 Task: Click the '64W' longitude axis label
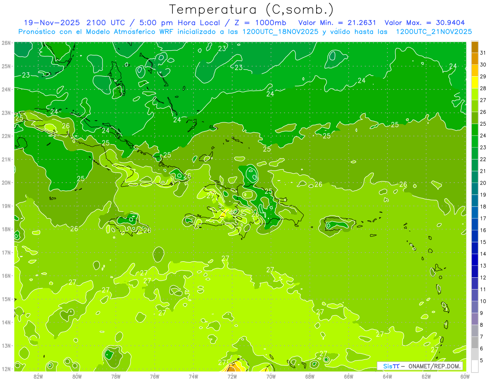tap(387, 376)
